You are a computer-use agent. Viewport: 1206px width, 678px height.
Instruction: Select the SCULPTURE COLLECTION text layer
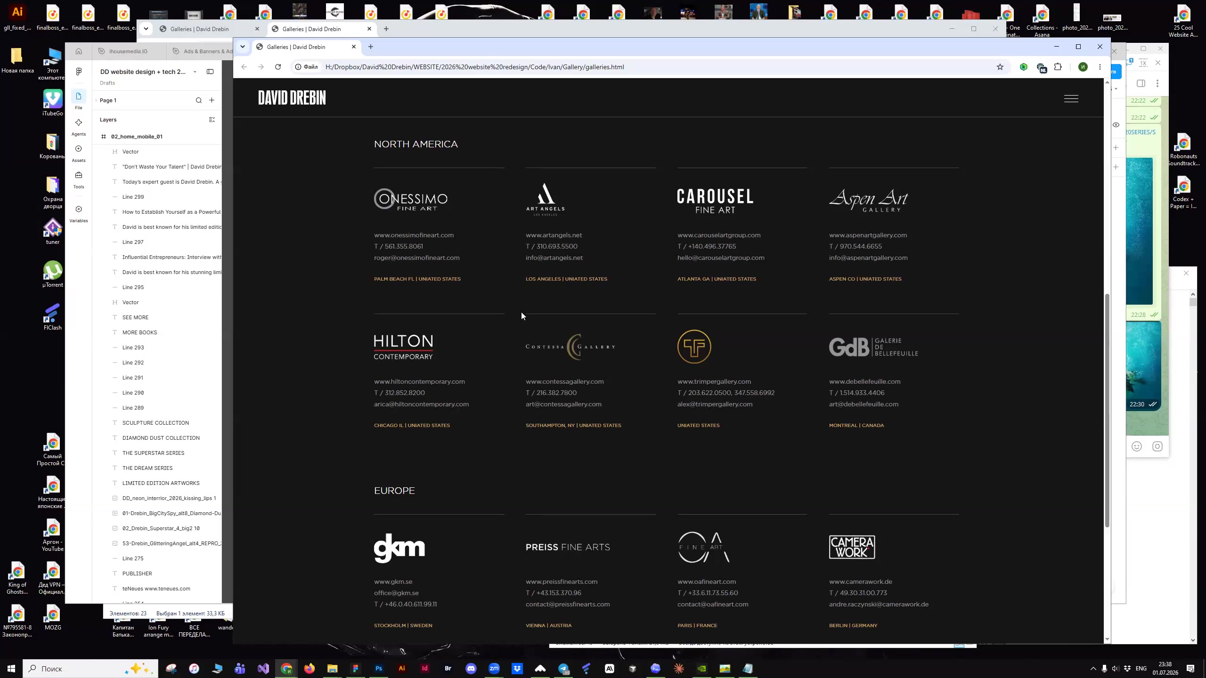(155, 423)
